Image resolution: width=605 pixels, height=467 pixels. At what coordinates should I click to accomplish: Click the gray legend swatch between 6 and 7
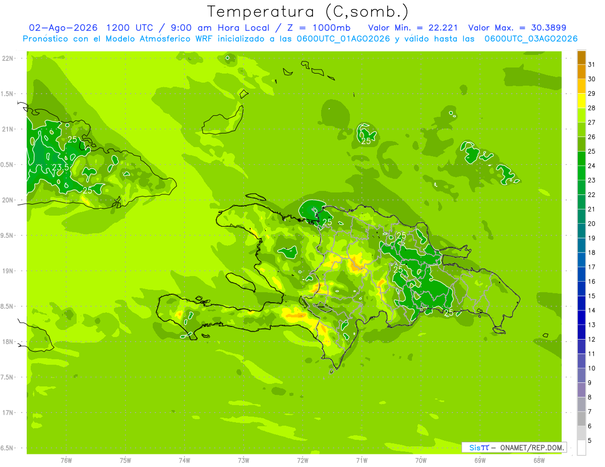coord(581,419)
